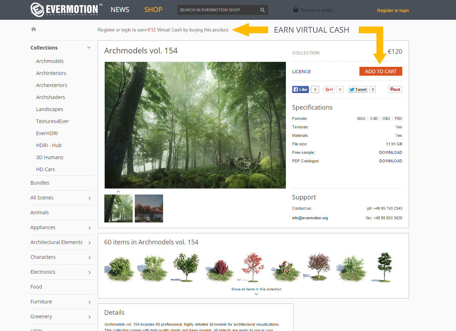The width and height of the screenshot is (456, 331).
Task: Open the 3D Humans collection
Action: (50, 157)
